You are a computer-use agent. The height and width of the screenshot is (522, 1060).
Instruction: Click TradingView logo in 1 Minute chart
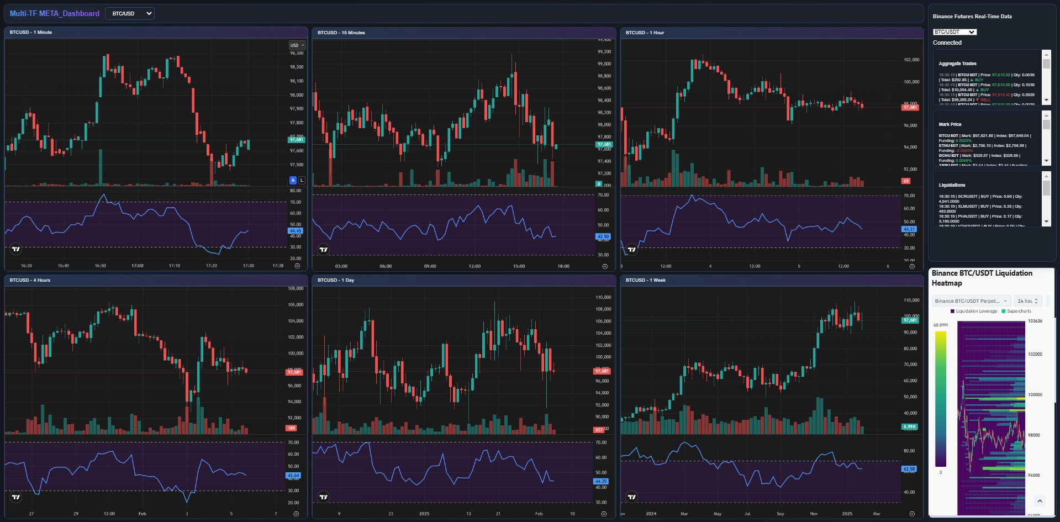tap(16, 249)
